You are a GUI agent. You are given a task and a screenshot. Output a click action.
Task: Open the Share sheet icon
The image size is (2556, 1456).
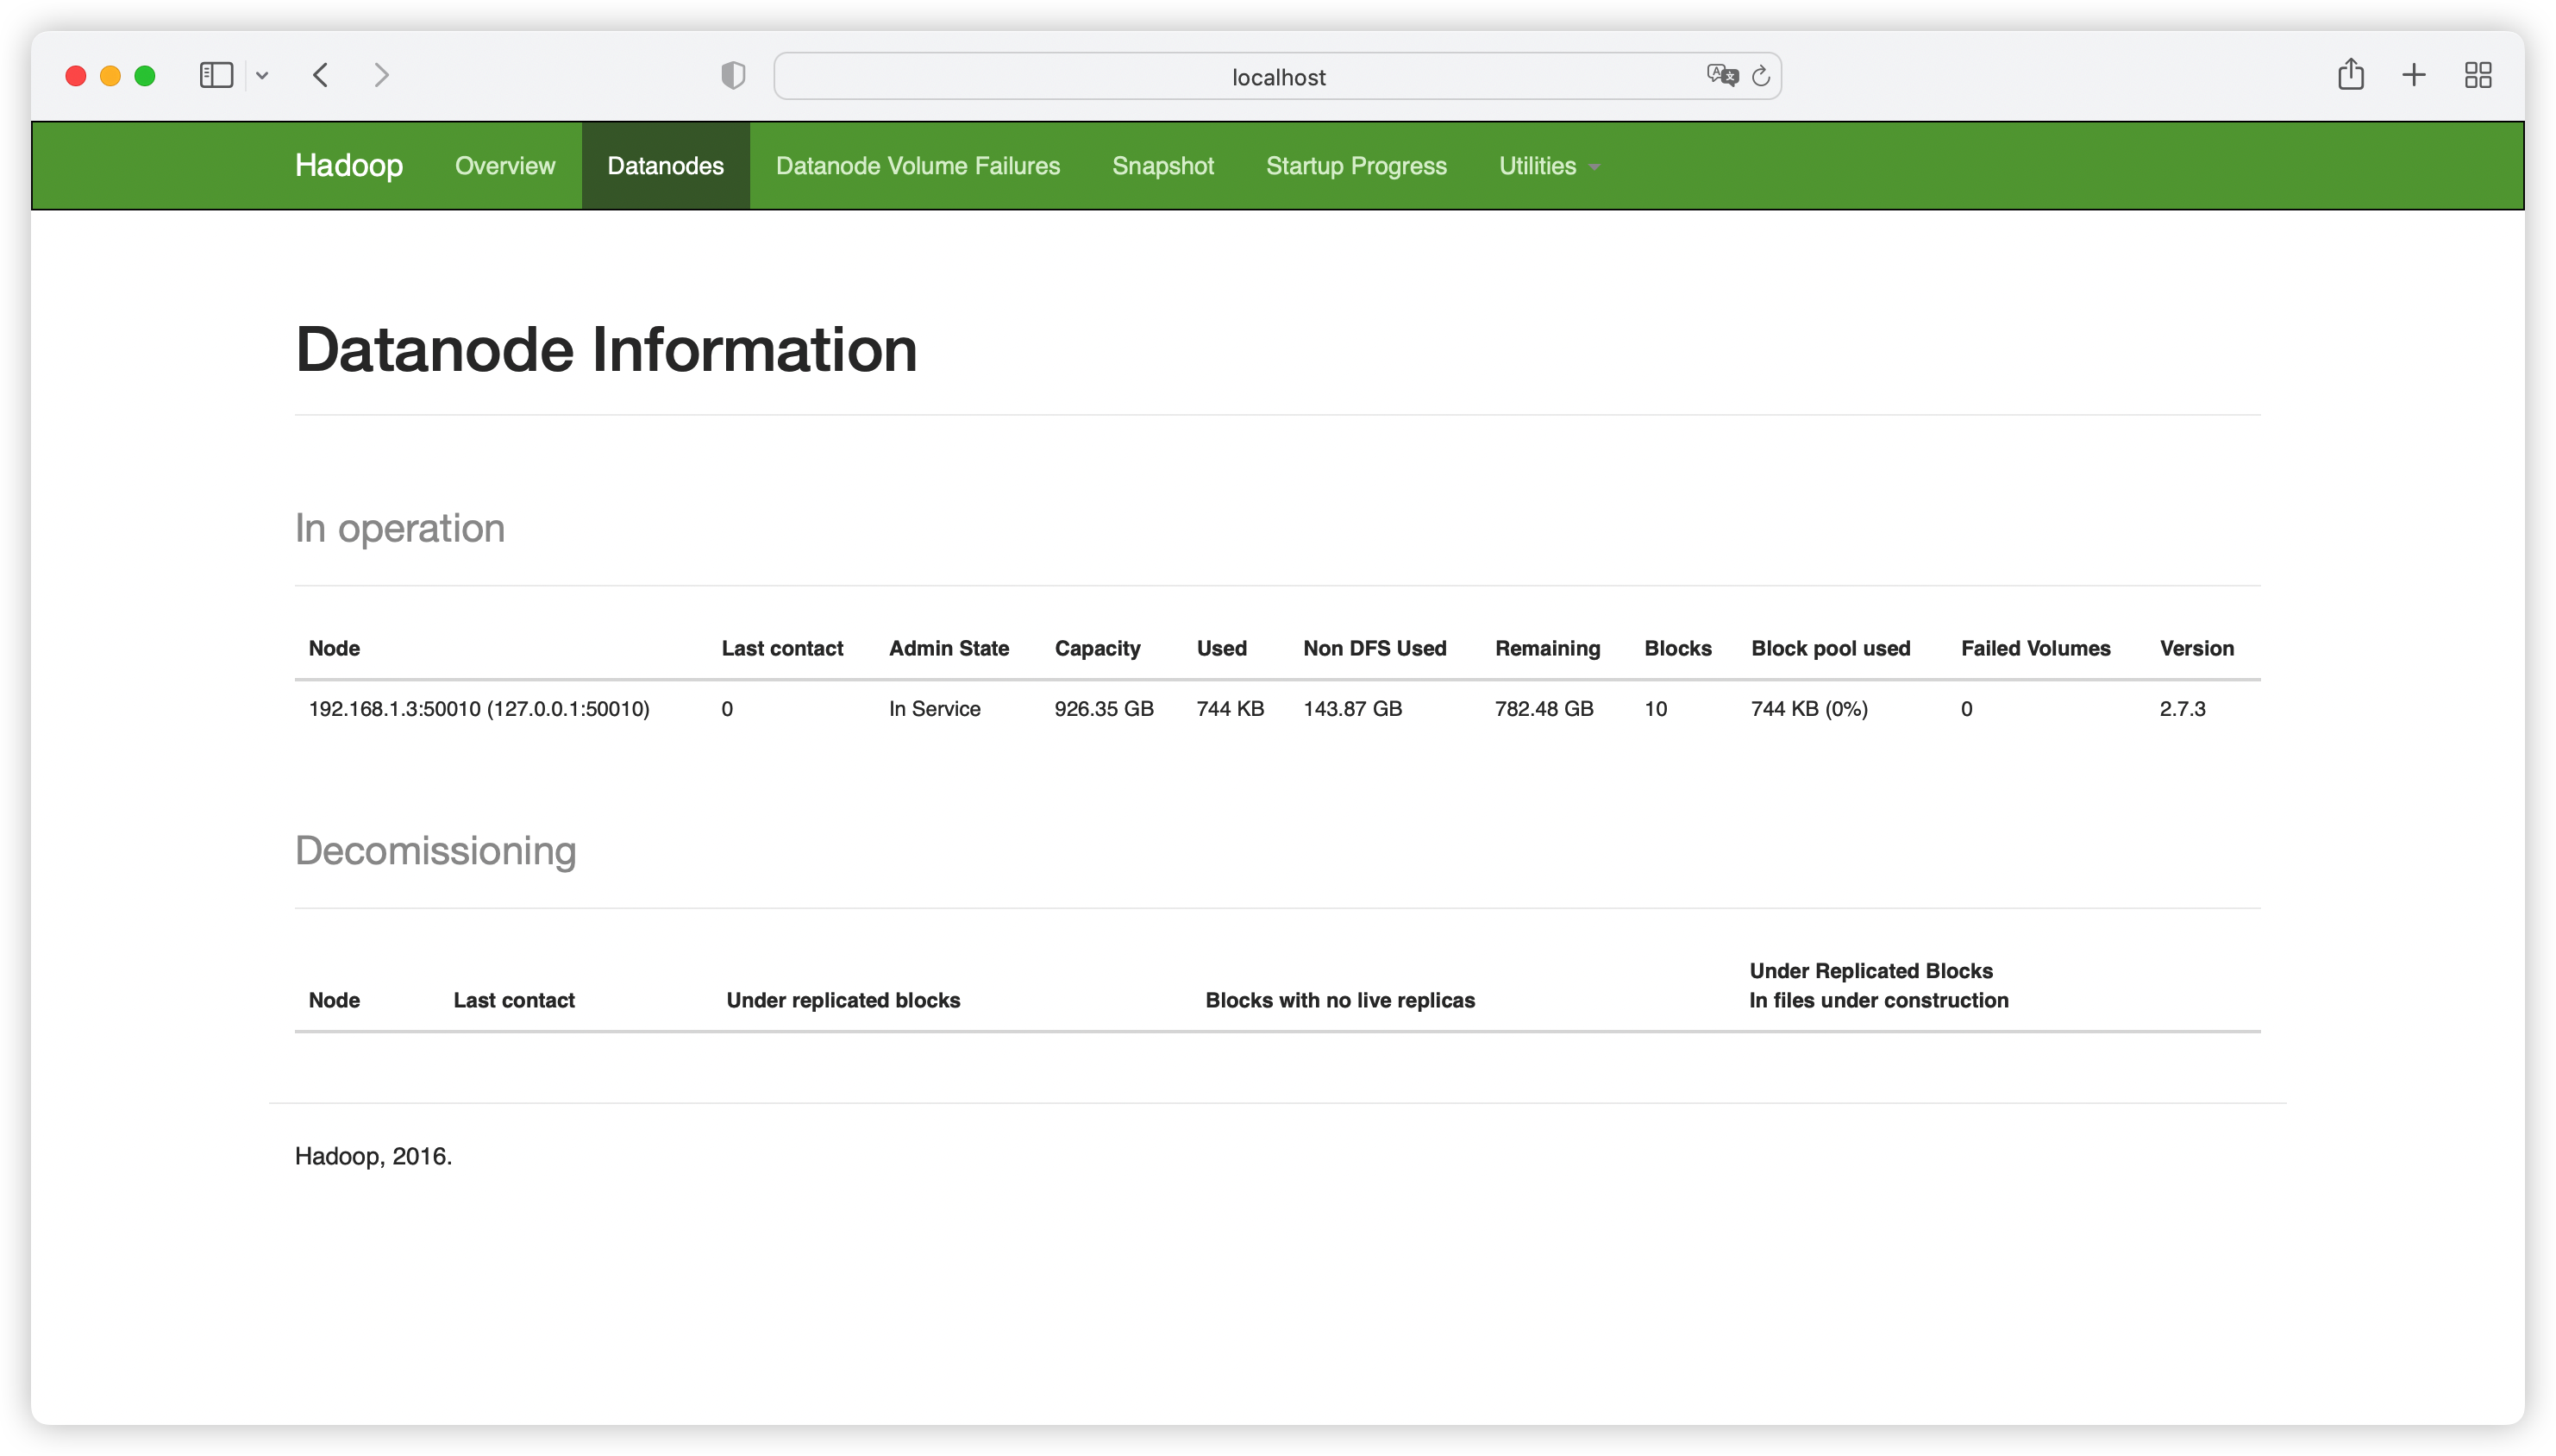pos(2350,75)
